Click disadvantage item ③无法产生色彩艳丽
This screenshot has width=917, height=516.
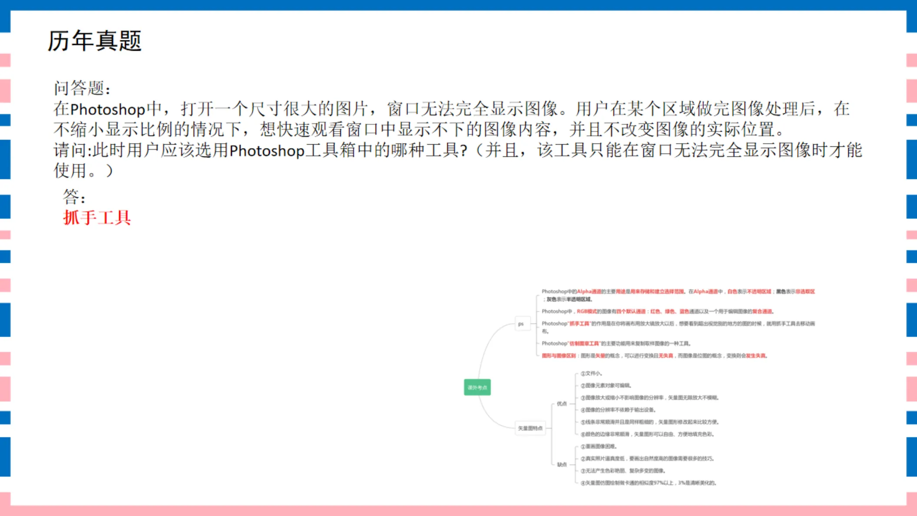coord(623,470)
